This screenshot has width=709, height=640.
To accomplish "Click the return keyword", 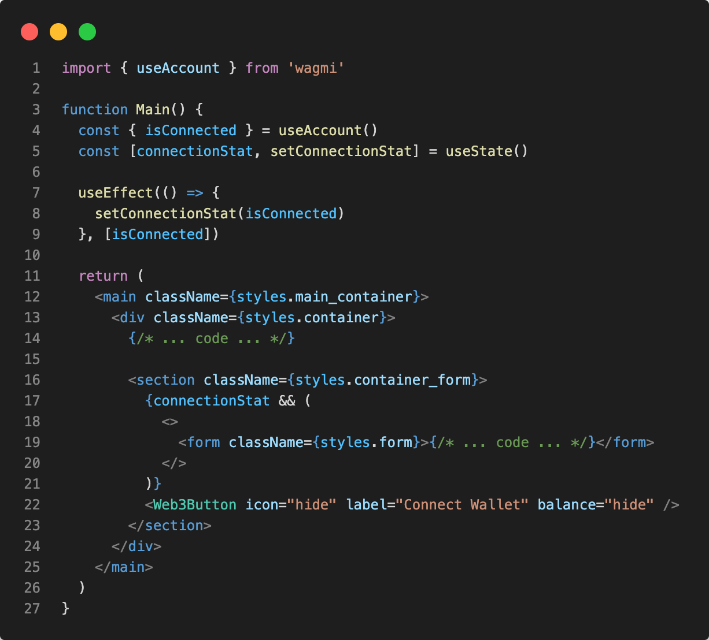I will point(103,276).
